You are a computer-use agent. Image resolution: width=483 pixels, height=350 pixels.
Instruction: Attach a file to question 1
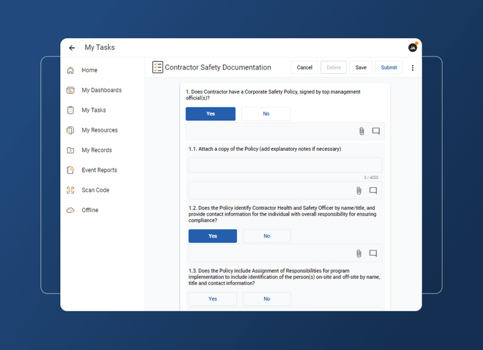pyautogui.click(x=361, y=131)
